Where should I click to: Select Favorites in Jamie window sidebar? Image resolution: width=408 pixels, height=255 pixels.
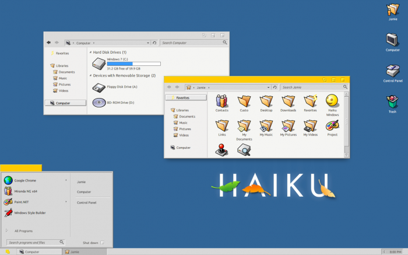(x=186, y=97)
